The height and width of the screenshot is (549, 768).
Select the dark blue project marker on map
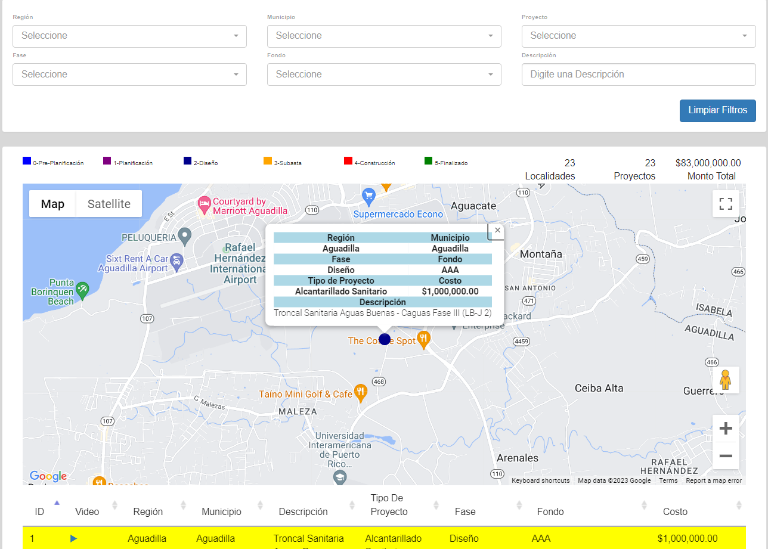(385, 339)
